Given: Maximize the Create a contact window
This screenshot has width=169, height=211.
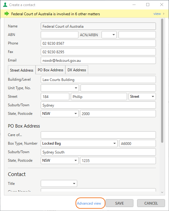Looking at the screenshot, I should coord(148,5).
